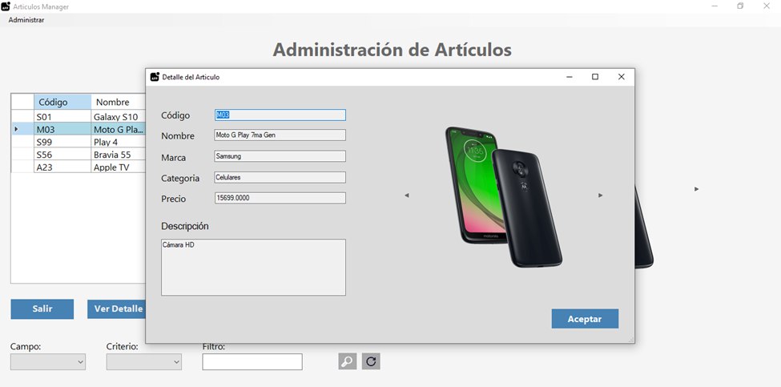The image size is (781, 387).
Task: Click the refresh list icon button
Action: coord(371,361)
